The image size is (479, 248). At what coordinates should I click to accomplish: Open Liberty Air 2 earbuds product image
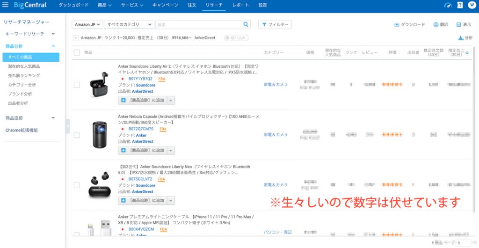(x=99, y=85)
